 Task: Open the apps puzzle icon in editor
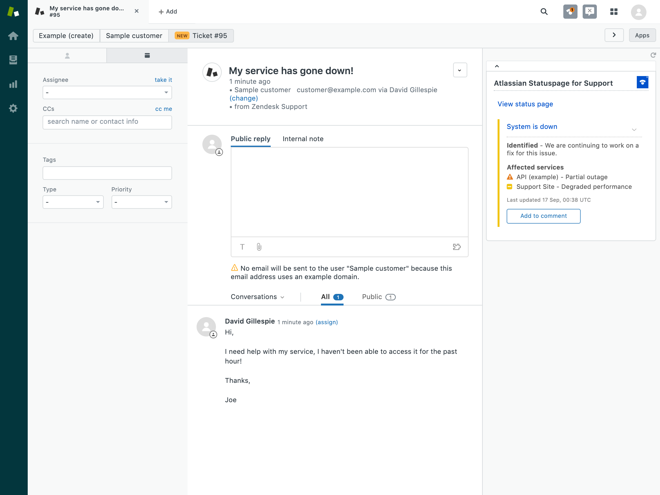tap(457, 247)
